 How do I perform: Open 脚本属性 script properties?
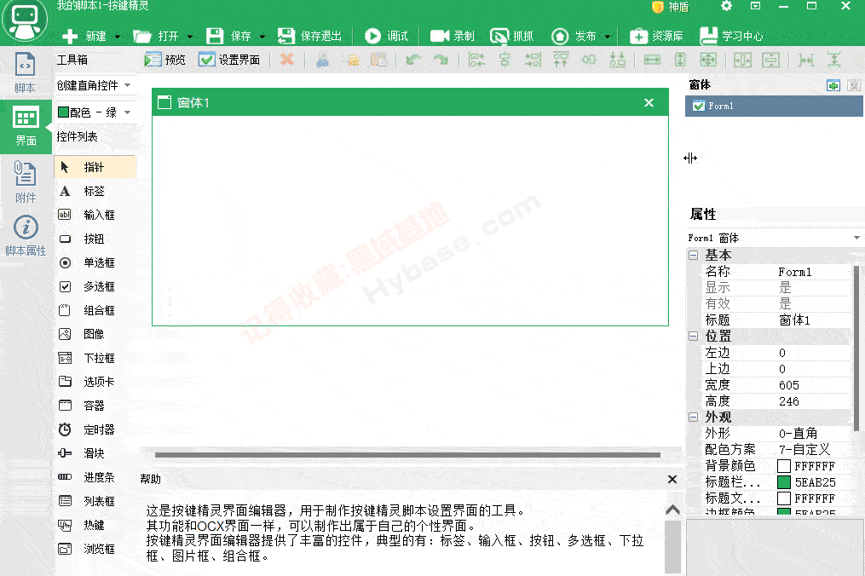(26, 235)
